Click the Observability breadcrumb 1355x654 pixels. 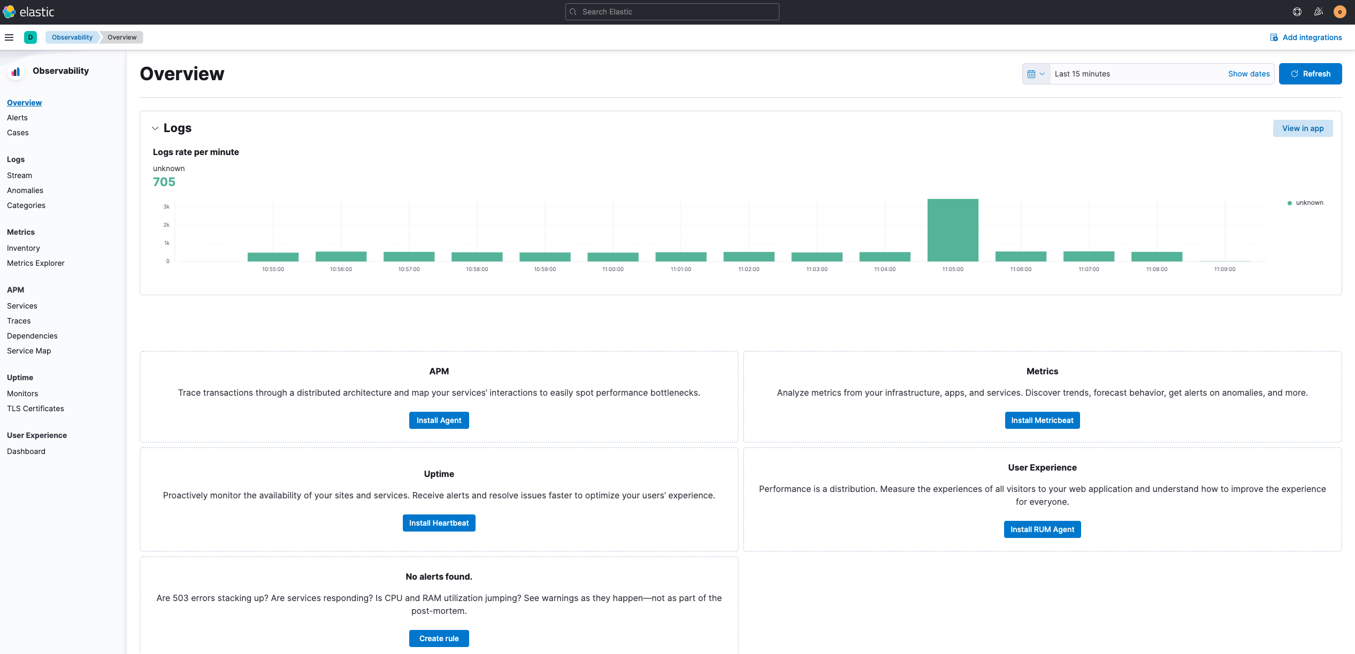72,37
